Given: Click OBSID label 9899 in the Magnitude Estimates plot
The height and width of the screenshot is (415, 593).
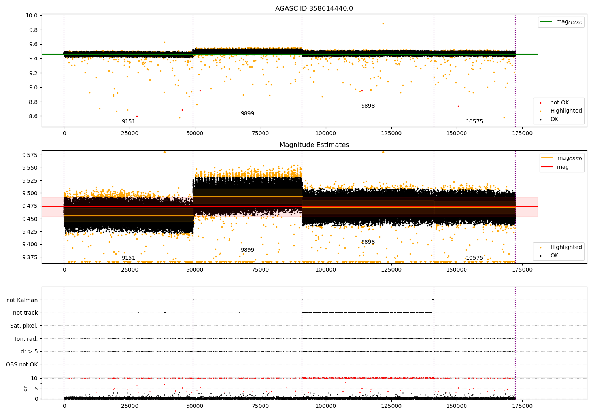Looking at the screenshot, I should tap(247, 250).
